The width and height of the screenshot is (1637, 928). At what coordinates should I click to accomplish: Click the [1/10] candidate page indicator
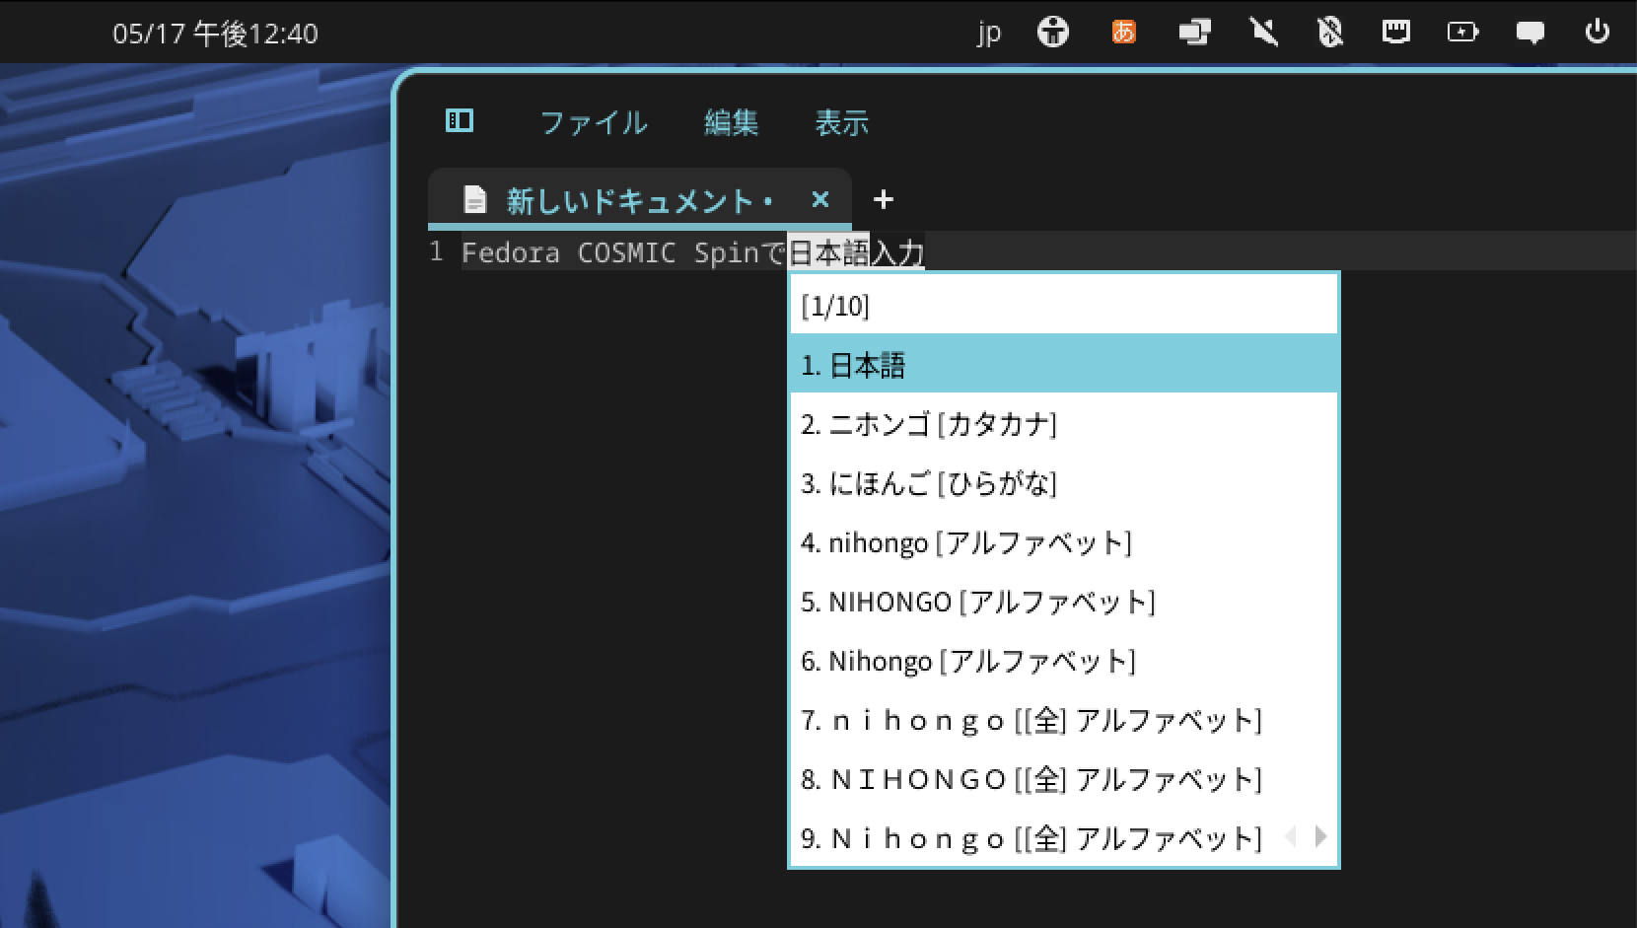(835, 306)
